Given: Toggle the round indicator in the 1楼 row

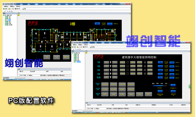Looking at the screenshot, I should [x=145, y=62].
